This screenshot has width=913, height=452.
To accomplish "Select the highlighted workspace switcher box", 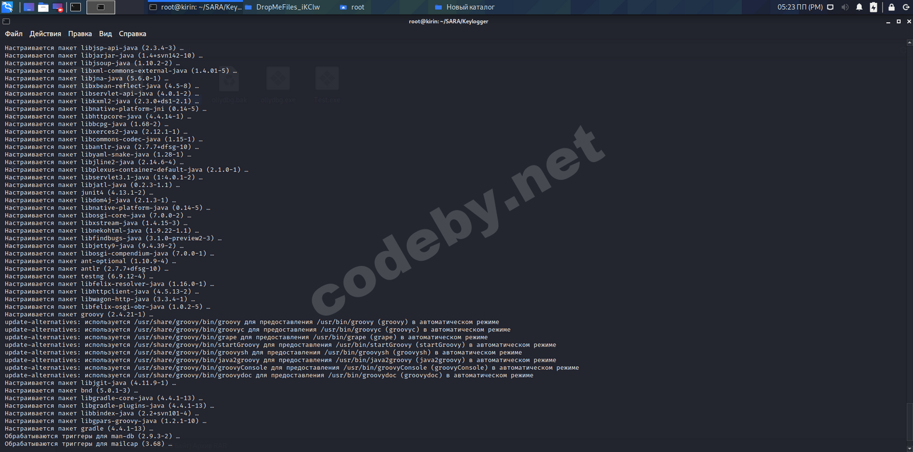I will [100, 7].
